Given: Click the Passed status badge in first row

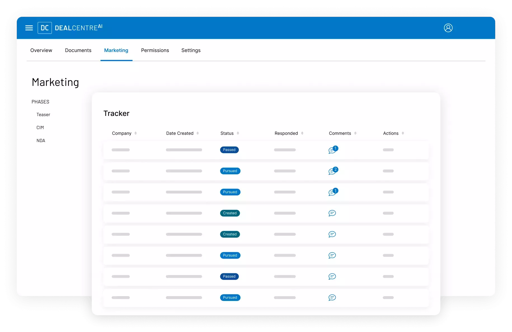Looking at the screenshot, I should (229, 150).
